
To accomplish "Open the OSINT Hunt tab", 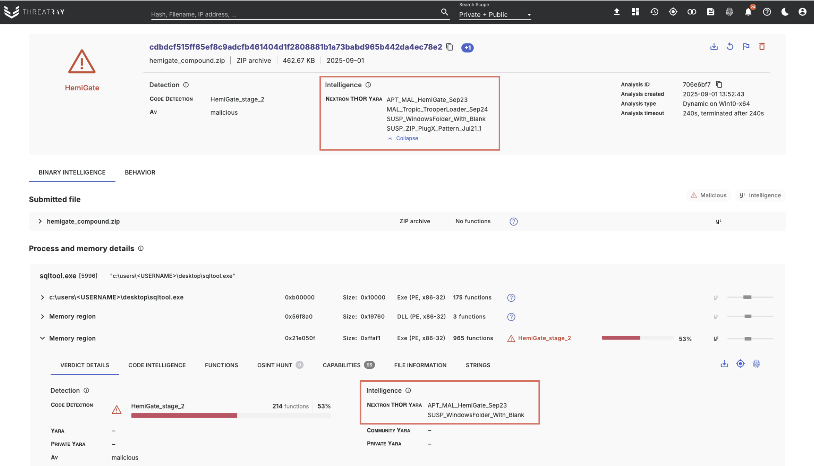I will click(x=280, y=365).
